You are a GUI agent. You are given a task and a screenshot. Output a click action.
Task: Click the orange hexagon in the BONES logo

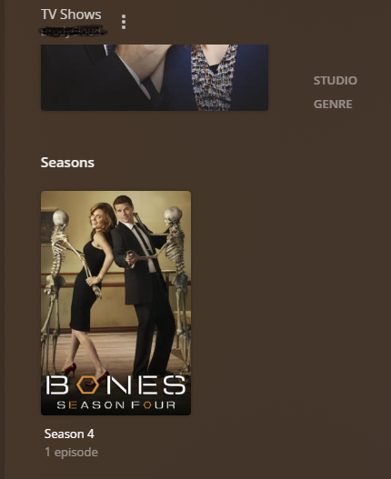(x=87, y=384)
